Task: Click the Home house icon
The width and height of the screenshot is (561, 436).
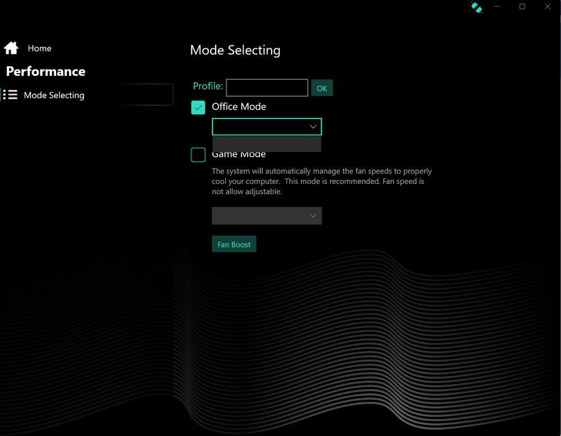Action: [x=11, y=48]
